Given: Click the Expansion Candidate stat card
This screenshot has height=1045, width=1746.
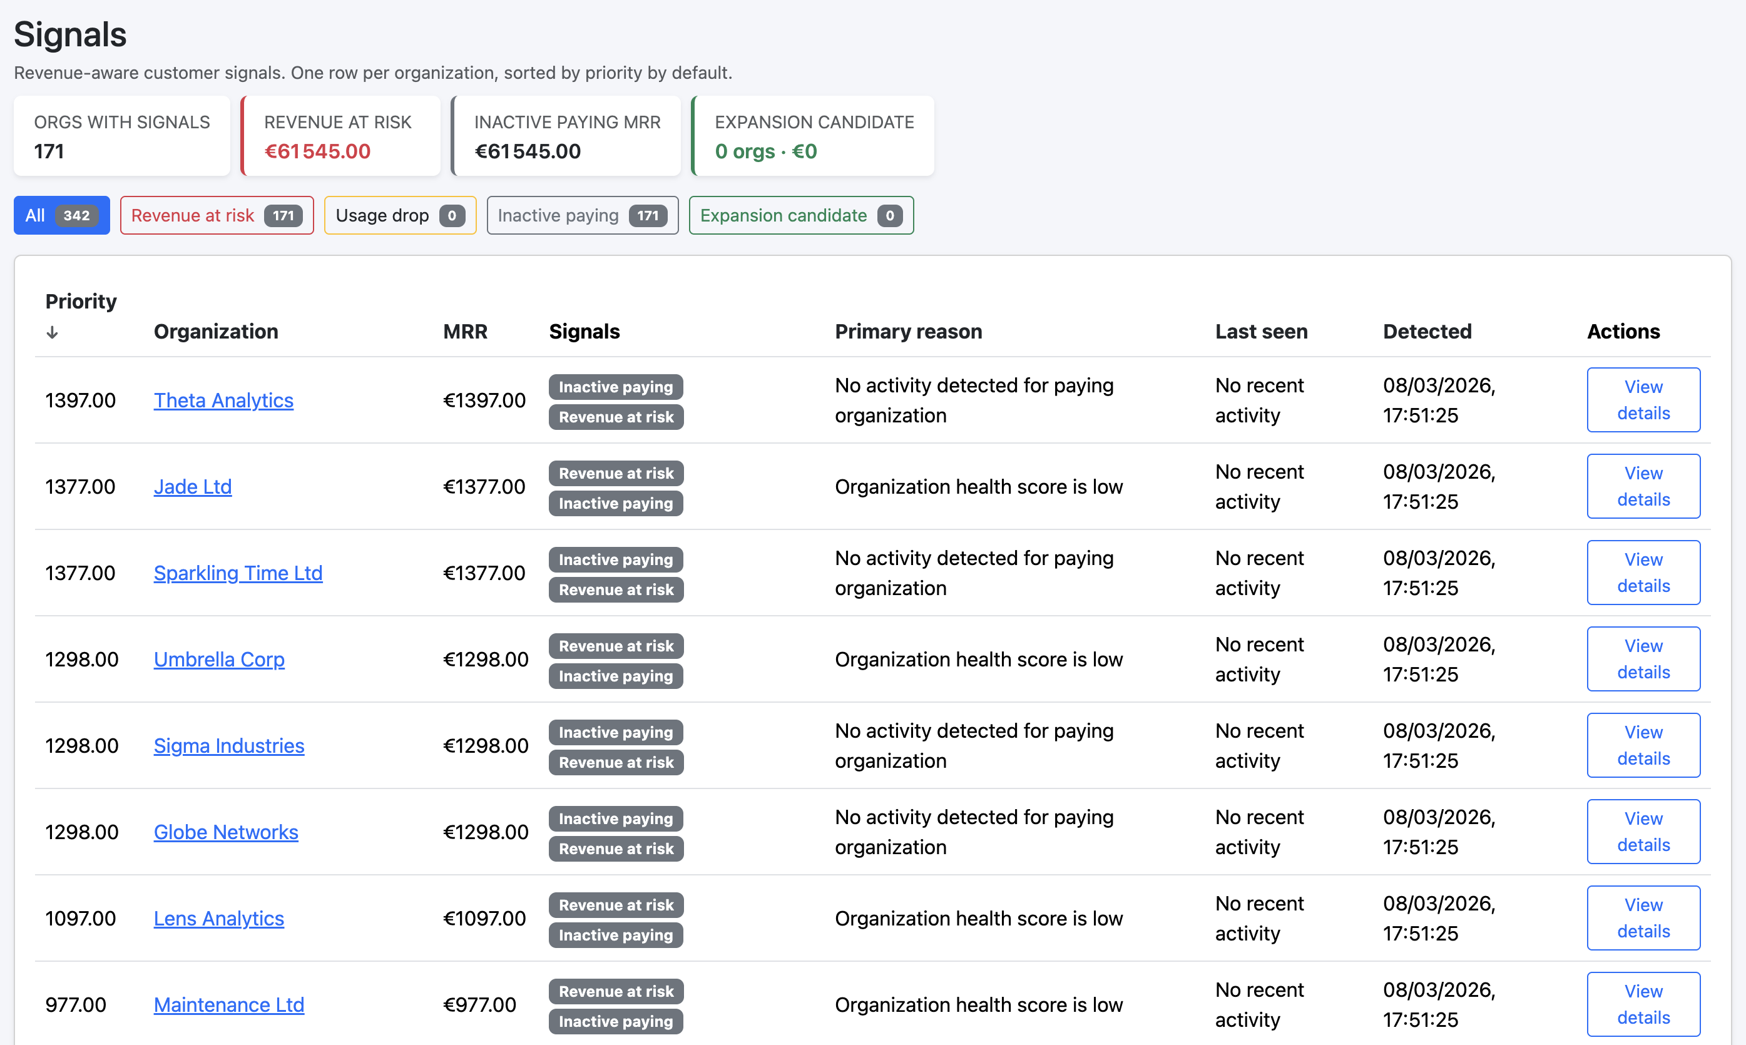Looking at the screenshot, I should [812, 136].
